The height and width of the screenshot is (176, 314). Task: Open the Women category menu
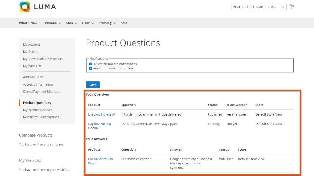pos(51,23)
